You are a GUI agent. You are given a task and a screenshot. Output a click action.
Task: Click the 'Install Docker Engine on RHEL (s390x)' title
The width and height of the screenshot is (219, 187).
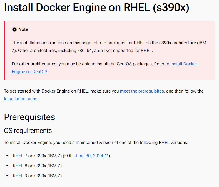pyautogui.click(x=97, y=8)
